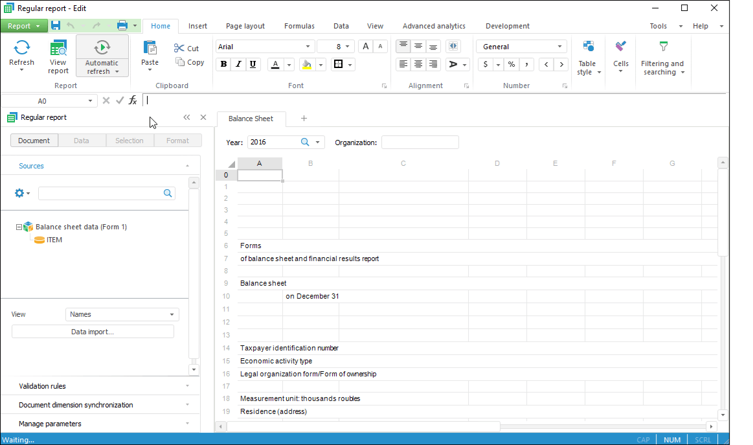The width and height of the screenshot is (753, 445).
Task: Open the Arial font name dropdown
Action: pos(308,47)
